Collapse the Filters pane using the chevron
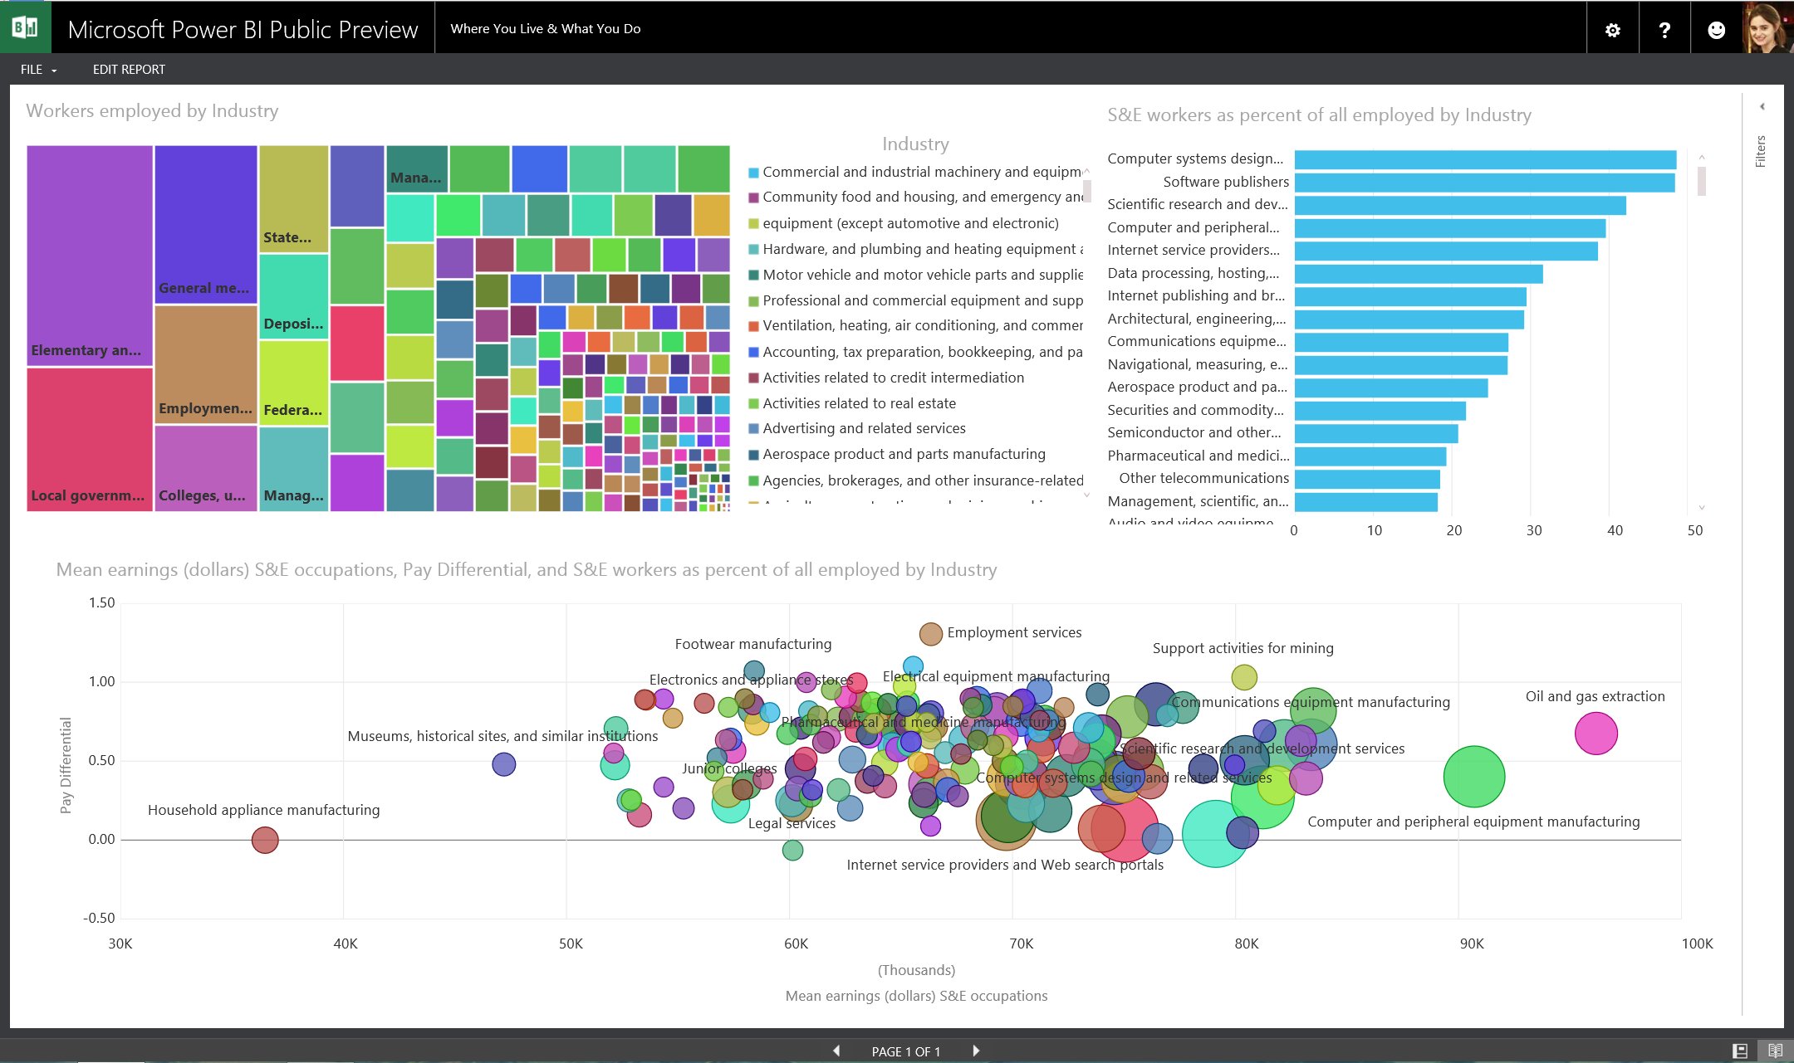This screenshot has height=1063, width=1794. click(1762, 106)
